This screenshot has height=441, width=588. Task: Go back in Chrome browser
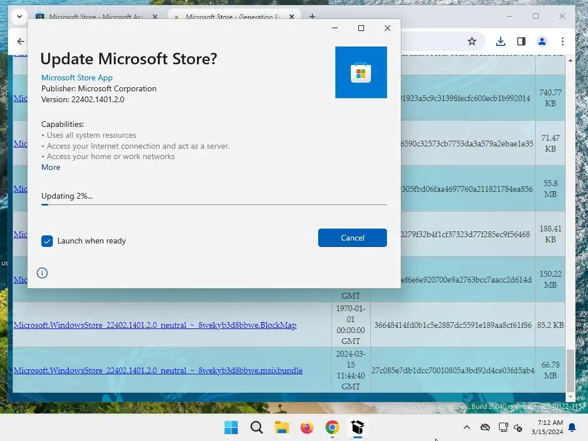click(21, 41)
